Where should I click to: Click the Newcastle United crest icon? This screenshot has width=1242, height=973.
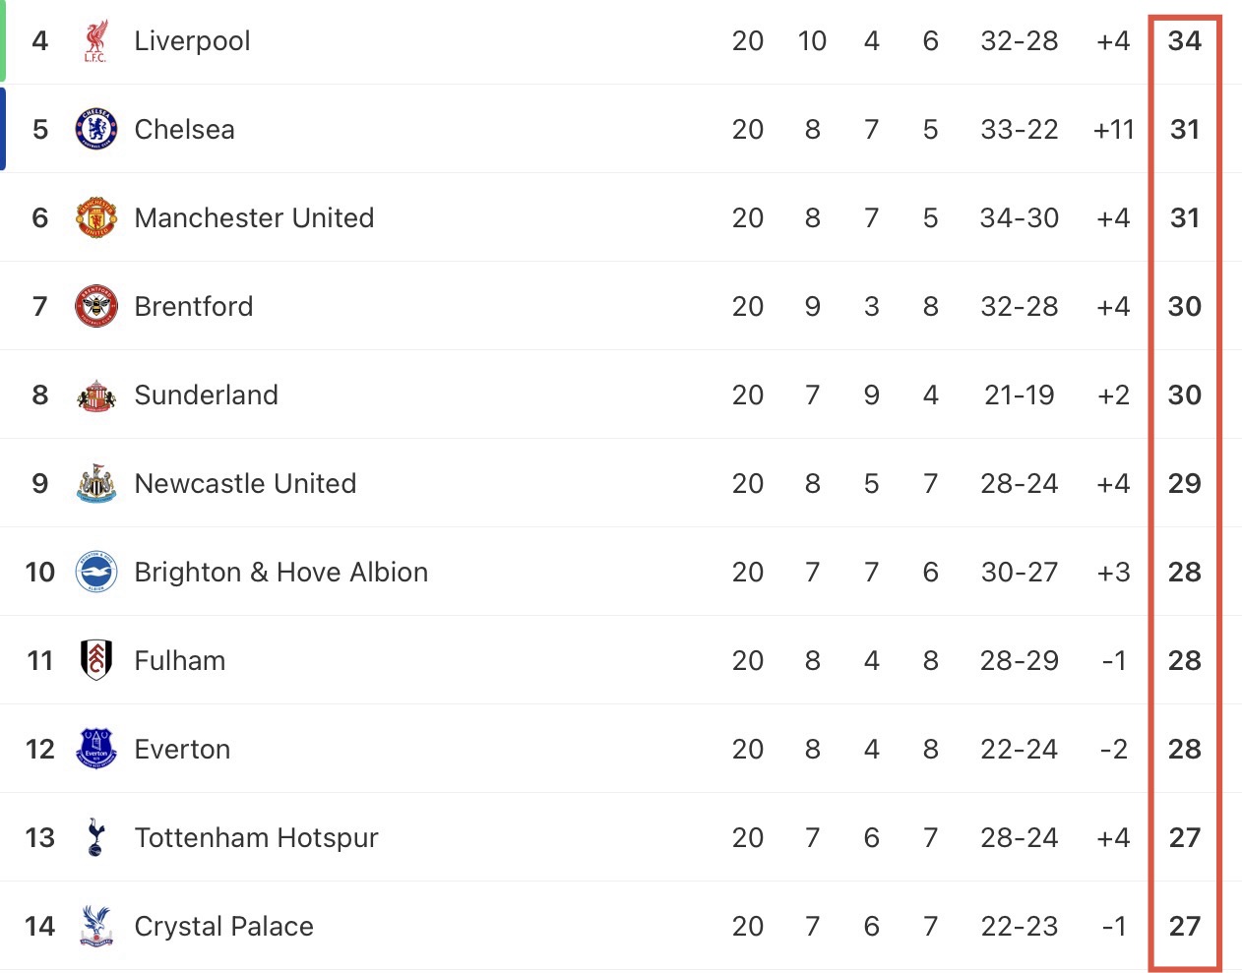point(96,483)
